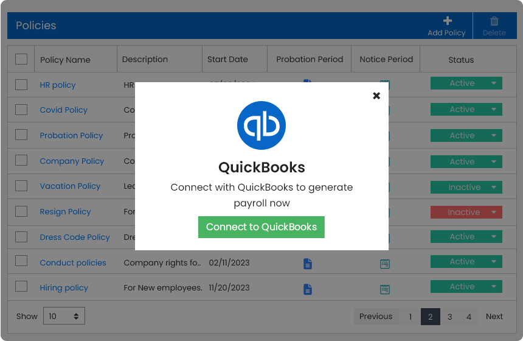Open the Covid Policy status dropdown
Image resolution: width=523 pixels, height=341 pixels.
466,109
